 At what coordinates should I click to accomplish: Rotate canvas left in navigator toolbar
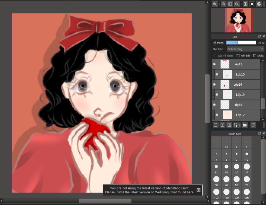pos(245,4)
